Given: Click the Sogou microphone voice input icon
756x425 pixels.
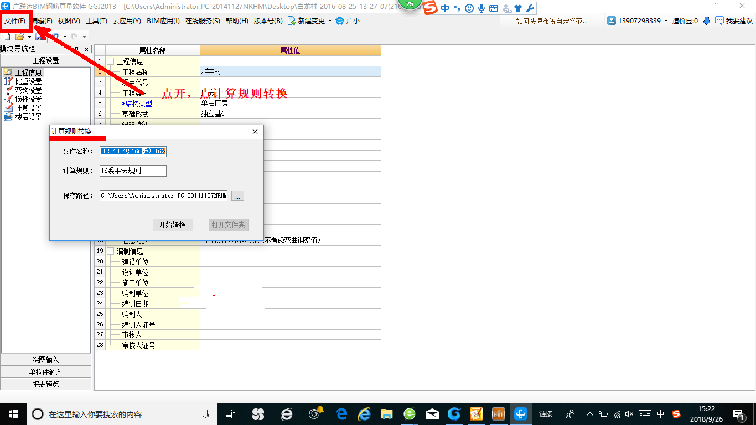Looking at the screenshot, I should tap(481, 8).
